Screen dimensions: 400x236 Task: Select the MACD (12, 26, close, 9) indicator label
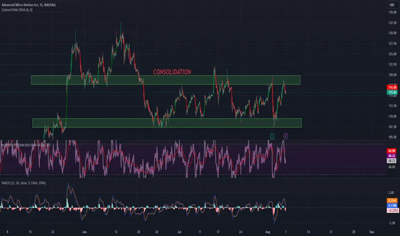24,183
